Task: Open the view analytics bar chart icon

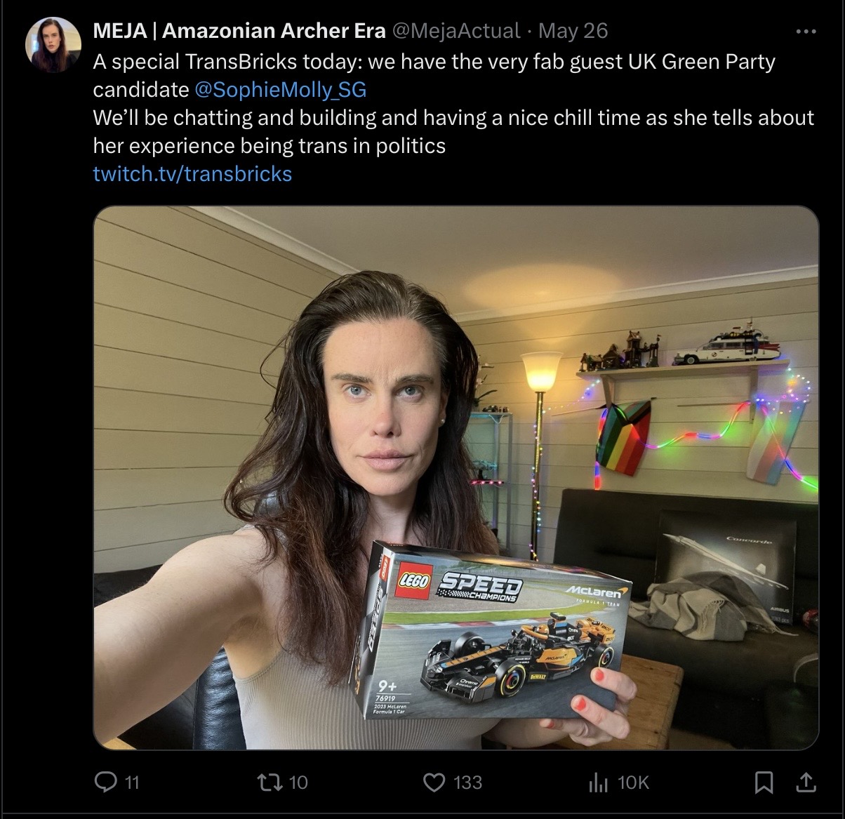Action: (598, 782)
